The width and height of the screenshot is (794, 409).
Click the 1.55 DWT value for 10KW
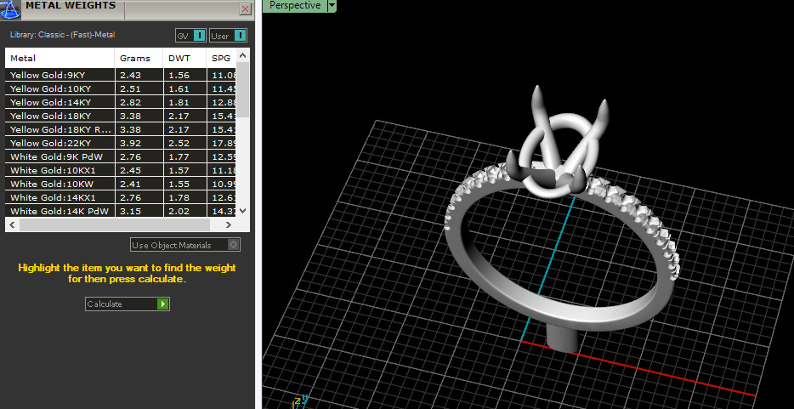click(x=179, y=184)
